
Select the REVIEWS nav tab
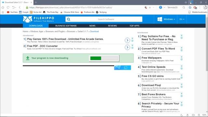coord(112,26)
